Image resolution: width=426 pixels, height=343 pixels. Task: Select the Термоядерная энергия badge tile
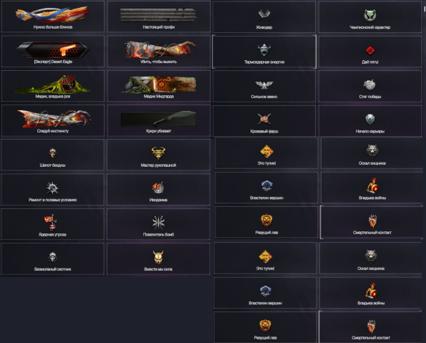point(264,52)
